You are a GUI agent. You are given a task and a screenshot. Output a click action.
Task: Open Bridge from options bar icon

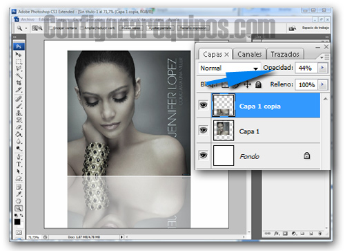click(293, 28)
